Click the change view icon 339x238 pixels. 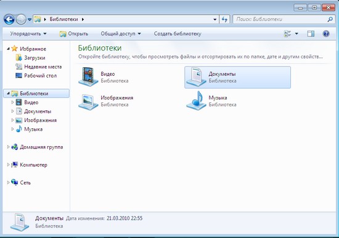(x=287, y=33)
